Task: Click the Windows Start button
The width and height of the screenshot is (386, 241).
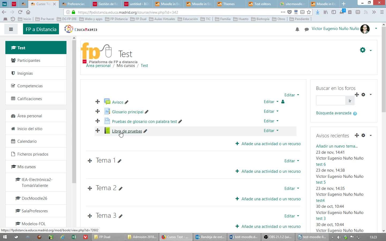Action: tap(5, 237)
